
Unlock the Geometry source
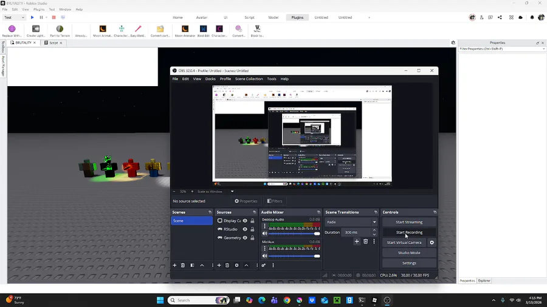252,238
